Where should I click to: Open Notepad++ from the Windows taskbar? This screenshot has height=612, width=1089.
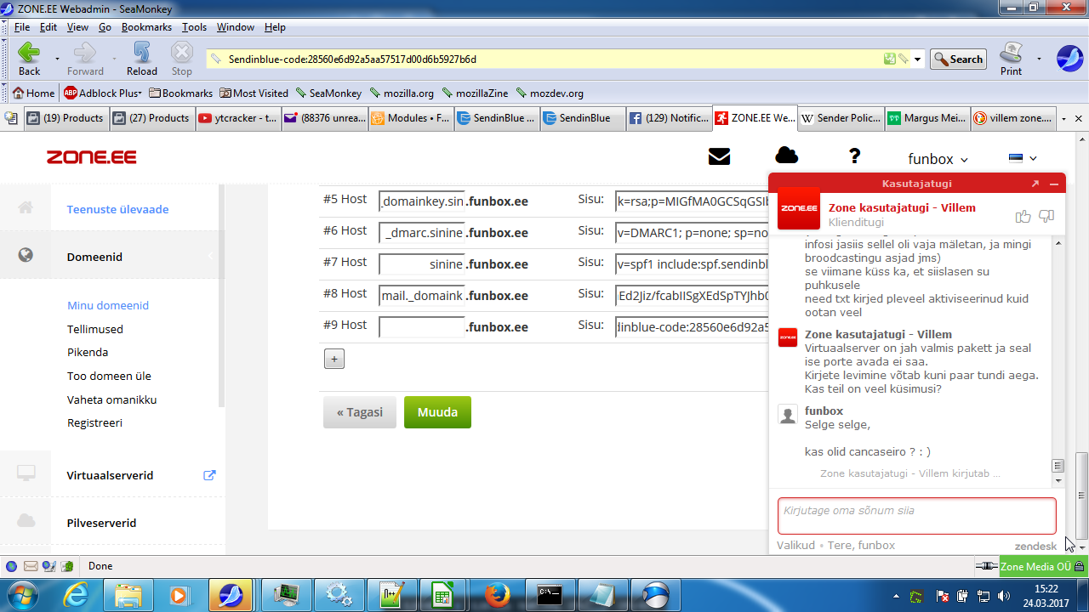point(391,595)
